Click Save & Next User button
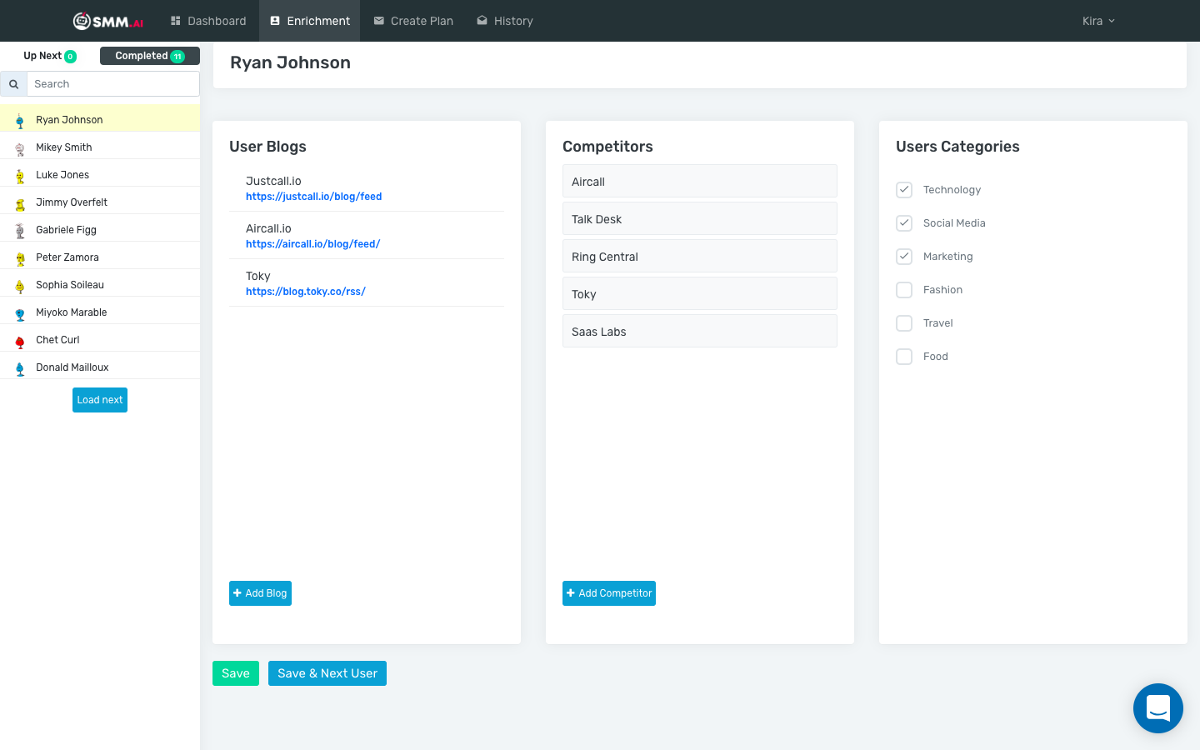Screen dimensions: 1200x750 tap(327, 673)
